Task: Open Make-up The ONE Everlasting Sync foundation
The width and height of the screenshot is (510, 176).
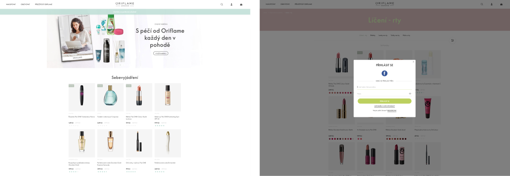Action: click(167, 97)
